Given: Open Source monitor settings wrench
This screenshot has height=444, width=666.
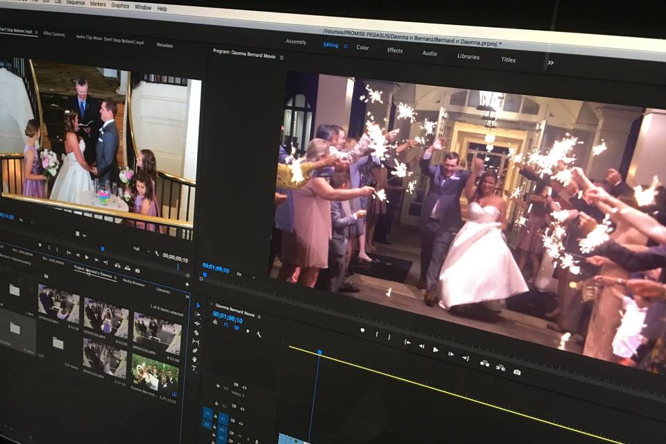Looking at the screenshot, I should [157, 253].
